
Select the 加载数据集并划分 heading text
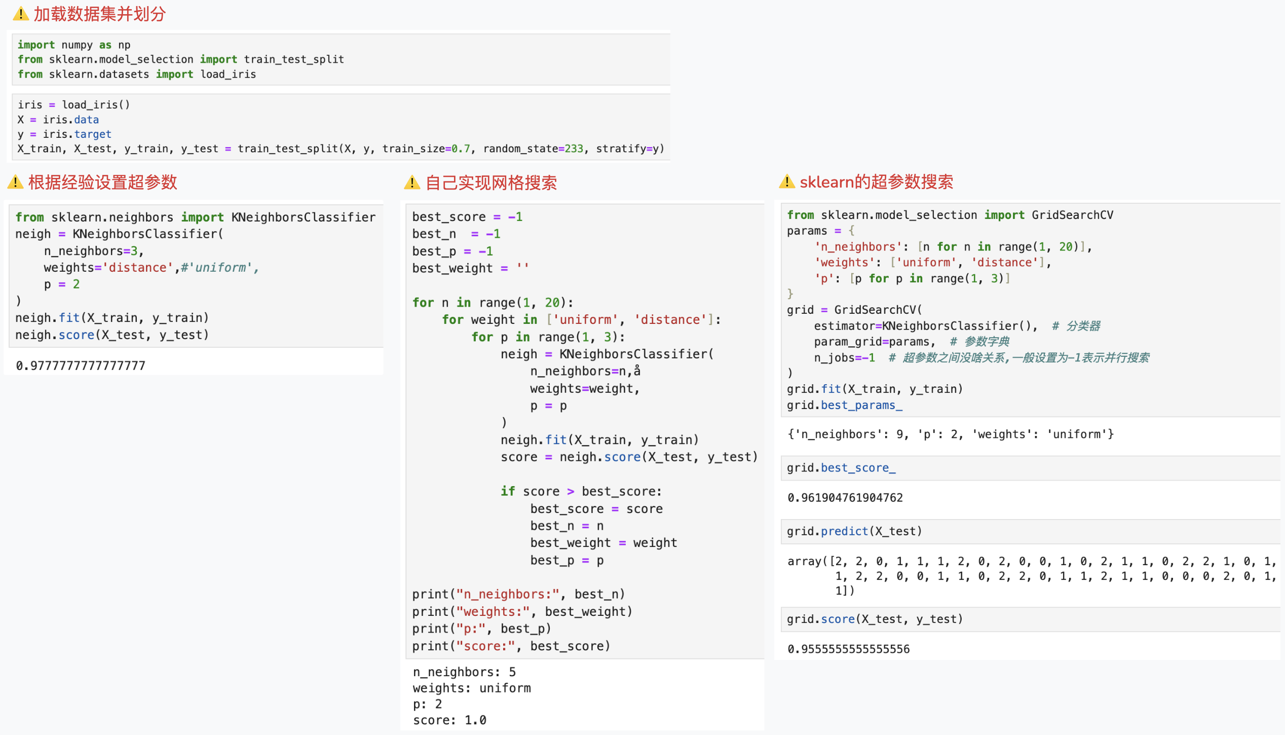click(x=99, y=14)
